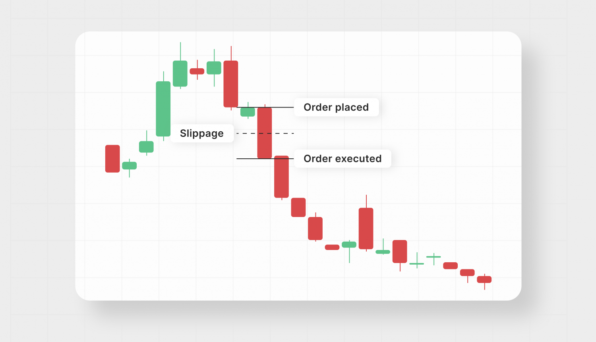Click the red candle just below Order executed line
The image size is (596, 342).
282,177
